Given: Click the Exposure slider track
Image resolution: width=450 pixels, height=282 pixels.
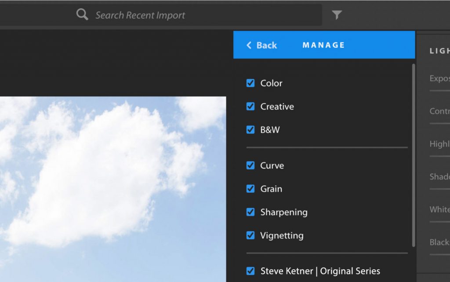Looking at the screenshot, I should (439, 91).
